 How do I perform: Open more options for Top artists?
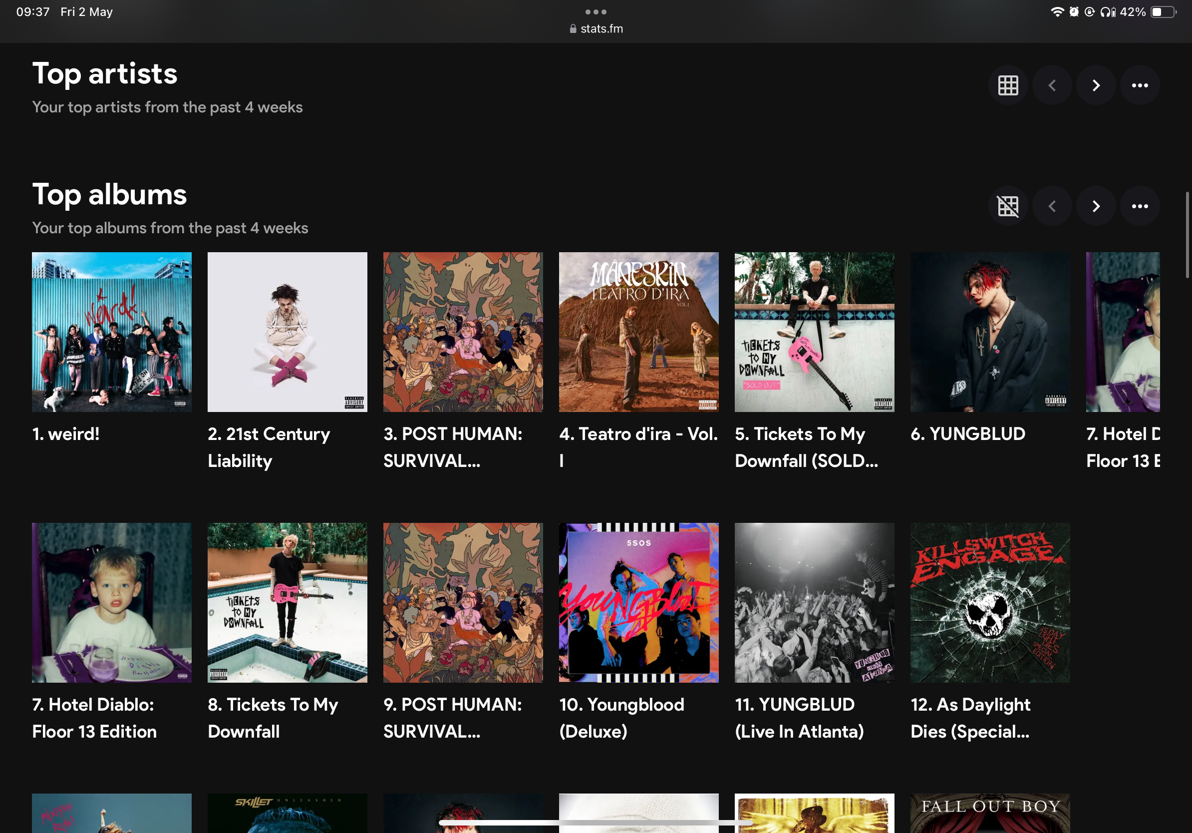click(1140, 85)
